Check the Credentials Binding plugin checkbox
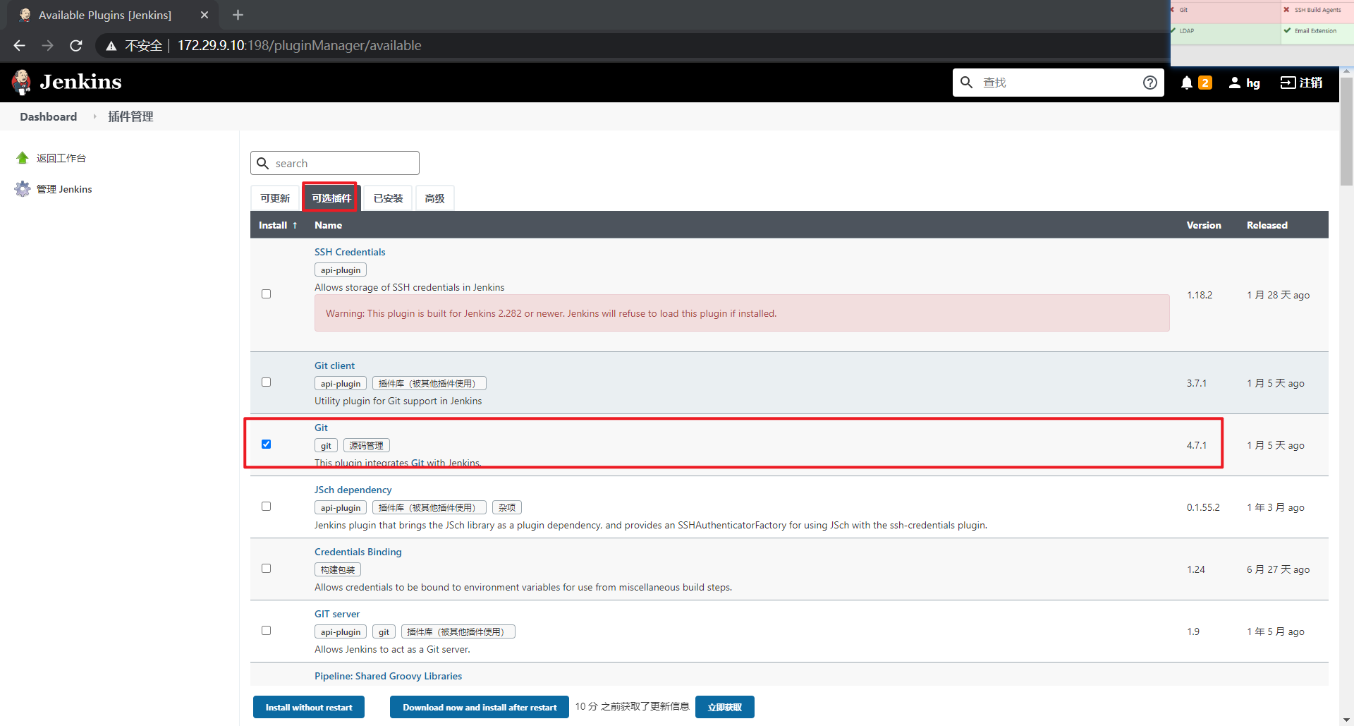 (266, 568)
